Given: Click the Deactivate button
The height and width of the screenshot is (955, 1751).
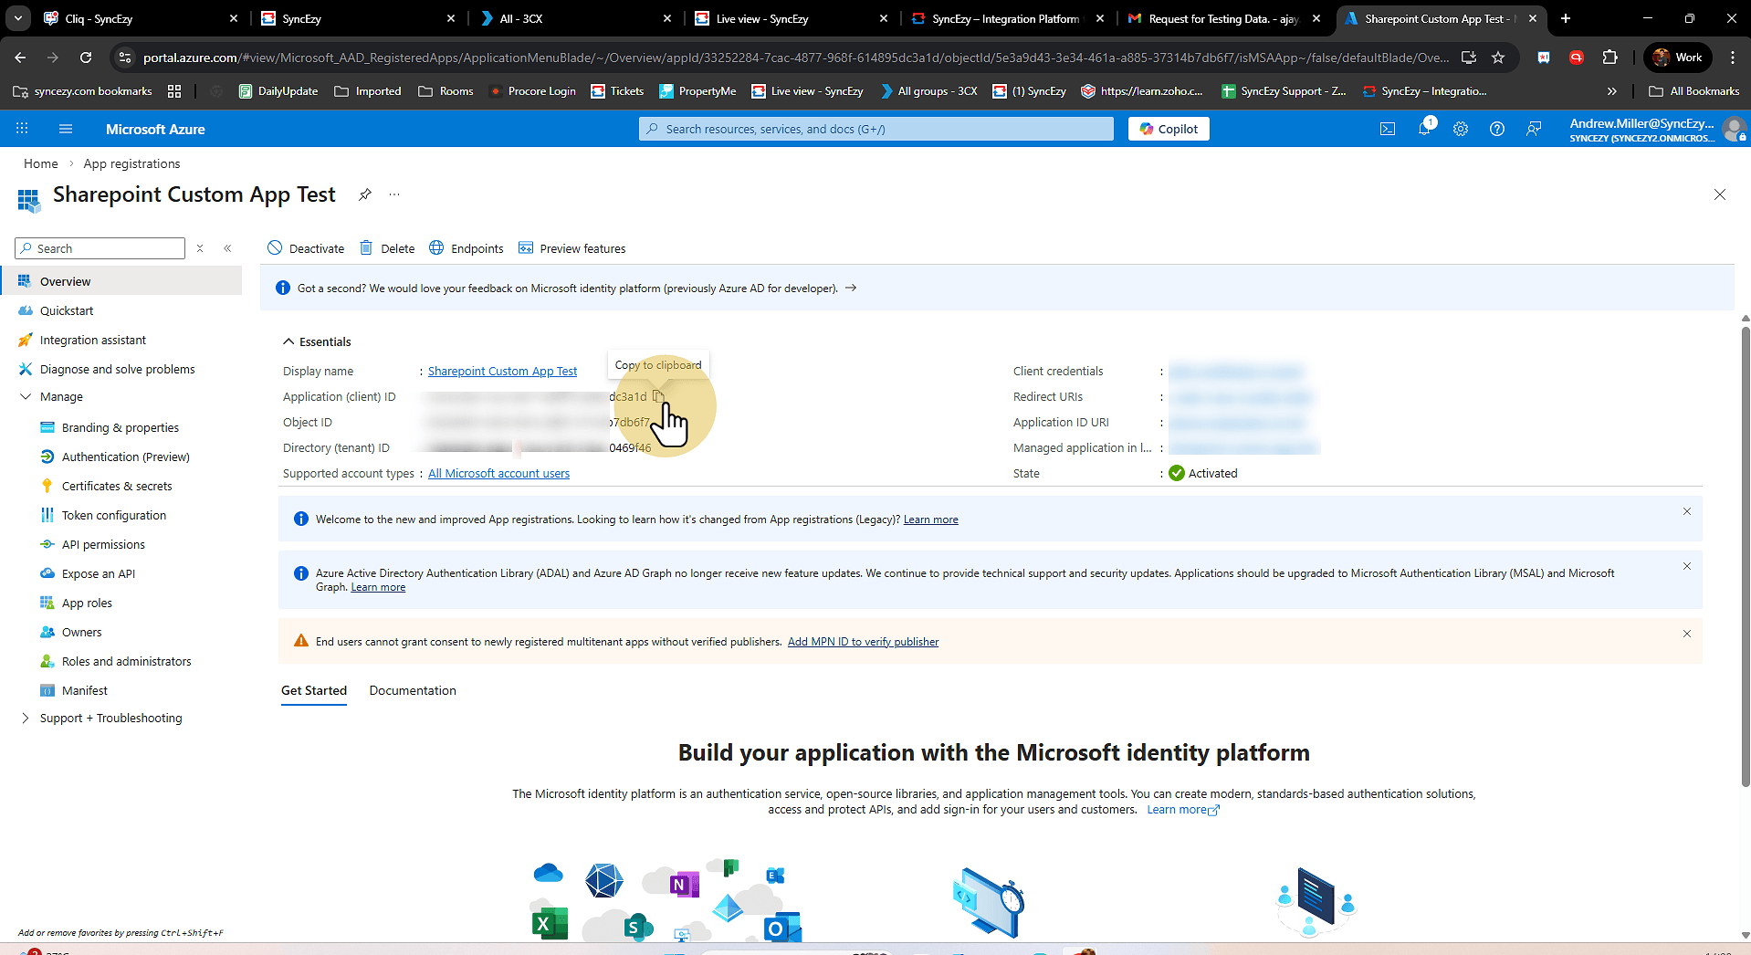Looking at the screenshot, I should [x=306, y=248].
